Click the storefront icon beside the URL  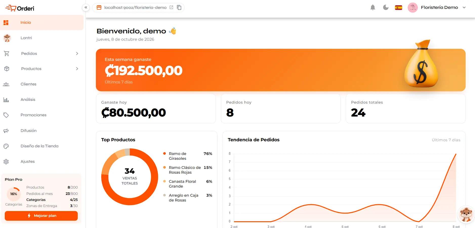tap(99, 8)
